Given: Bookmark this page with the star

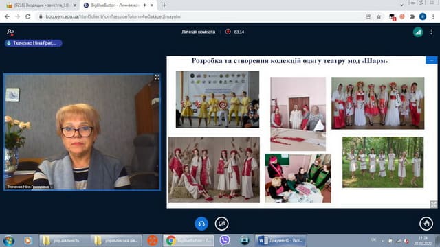Looking at the screenshot, I should click(379, 16).
